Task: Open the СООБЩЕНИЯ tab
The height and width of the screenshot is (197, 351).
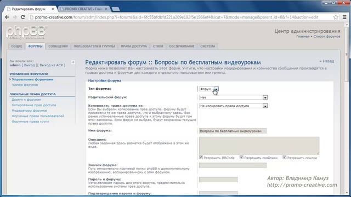Action: pos(58,46)
